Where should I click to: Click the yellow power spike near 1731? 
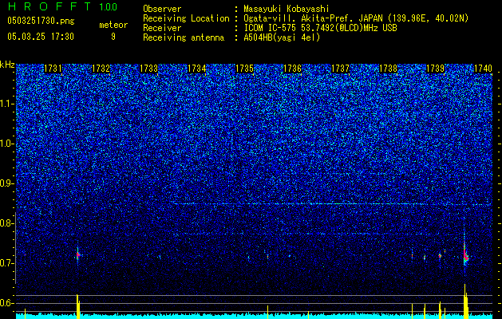coord(77,306)
